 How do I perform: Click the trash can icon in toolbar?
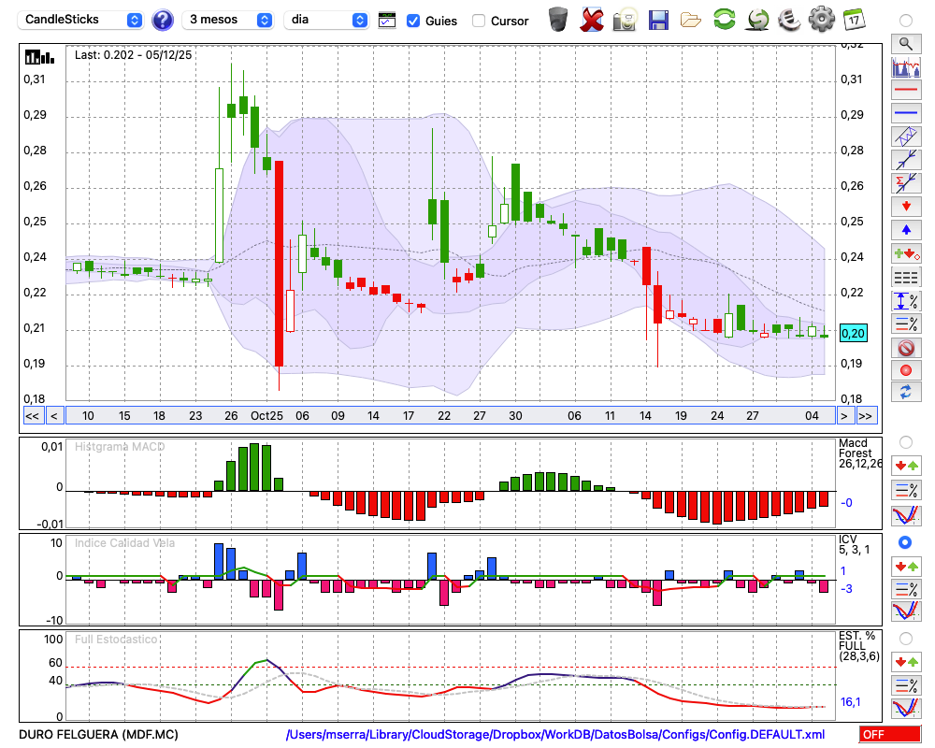point(558,19)
